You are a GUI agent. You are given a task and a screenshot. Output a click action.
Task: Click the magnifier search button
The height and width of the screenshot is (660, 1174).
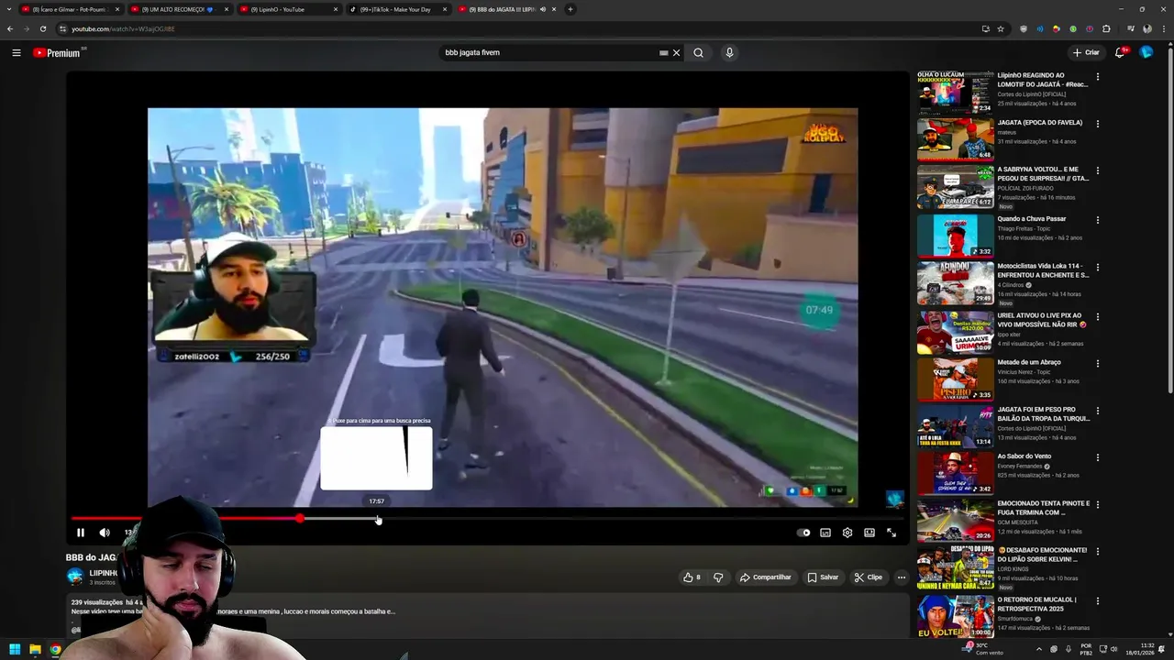tap(698, 52)
